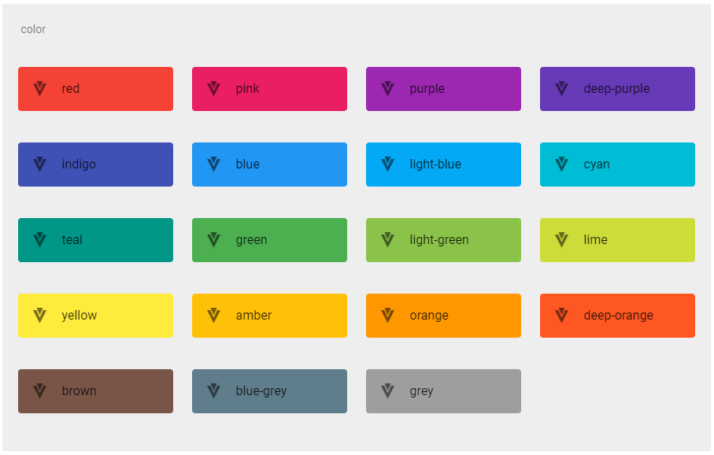The height and width of the screenshot is (455, 714).
Task: Choose the green color option
Action: pos(269,240)
